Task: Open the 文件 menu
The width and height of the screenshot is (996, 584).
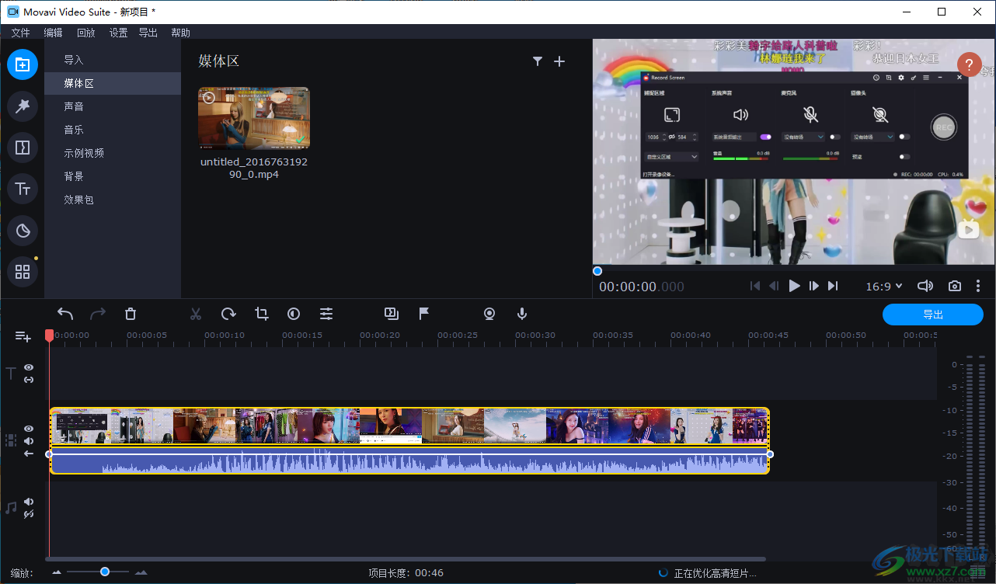Action: tap(20, 33)
